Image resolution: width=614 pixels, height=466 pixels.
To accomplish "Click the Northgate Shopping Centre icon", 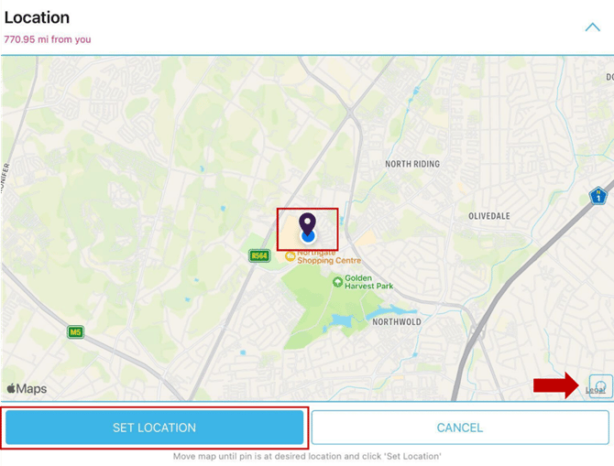I will click(291, 256).
